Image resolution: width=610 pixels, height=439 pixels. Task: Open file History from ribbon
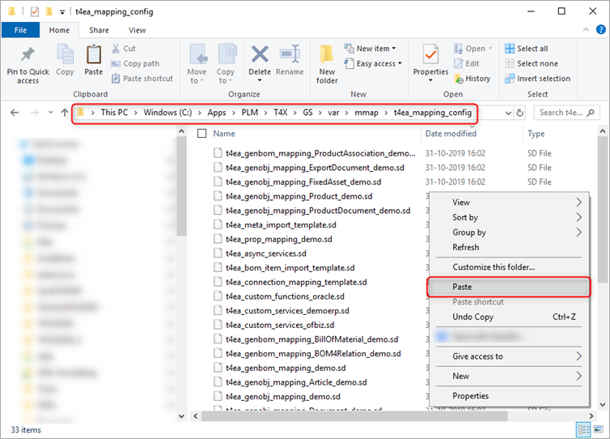pos(472,79)
